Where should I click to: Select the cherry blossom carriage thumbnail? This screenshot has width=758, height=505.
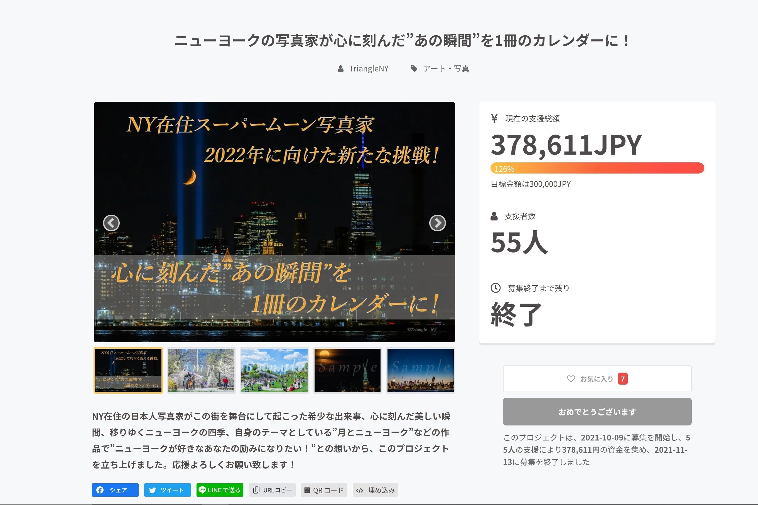pyautogui.click(x=201, y=370)
